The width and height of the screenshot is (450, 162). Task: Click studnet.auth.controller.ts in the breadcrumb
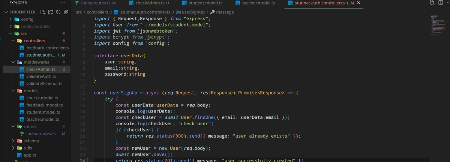point(145,12)
